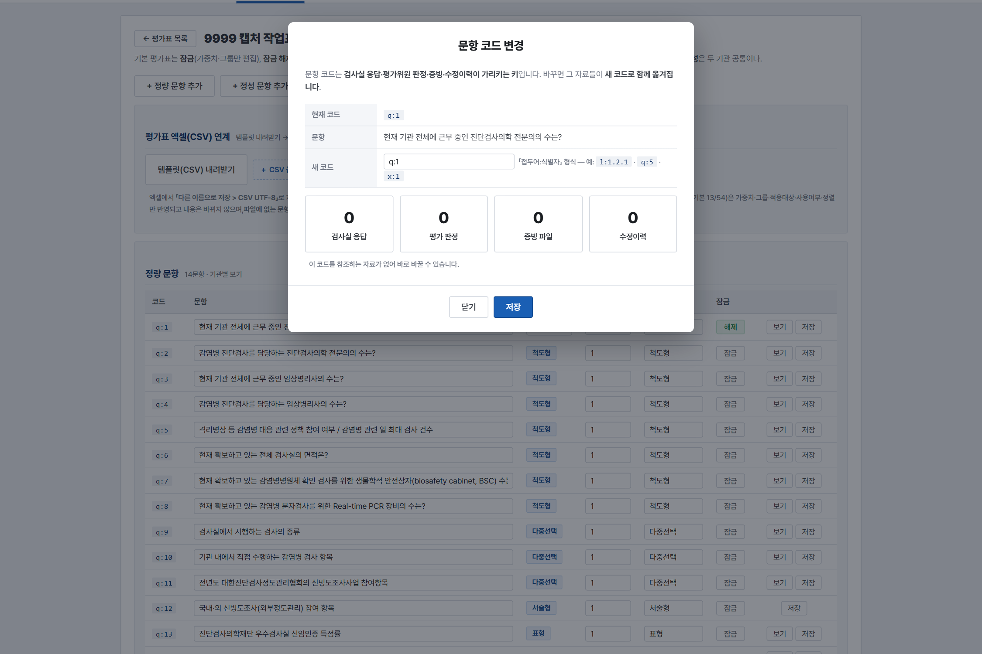Image resolution: width=982 pixels, height=654 pixels.
Task: Edit question text of row q:10
Action: [x=353, y=557]
